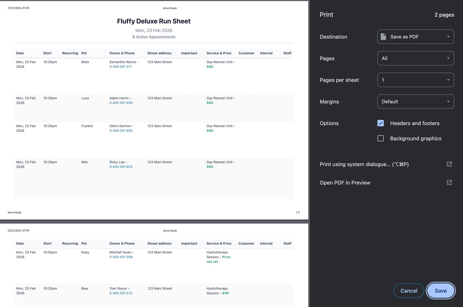Click the PDF document icon beside Save as PDF
This screenshot has height=307, width=463.
coord(383,36)
